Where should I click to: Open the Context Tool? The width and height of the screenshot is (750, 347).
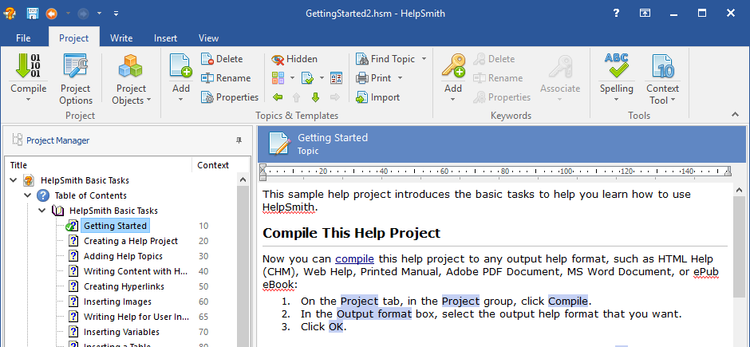pos(662,79)
